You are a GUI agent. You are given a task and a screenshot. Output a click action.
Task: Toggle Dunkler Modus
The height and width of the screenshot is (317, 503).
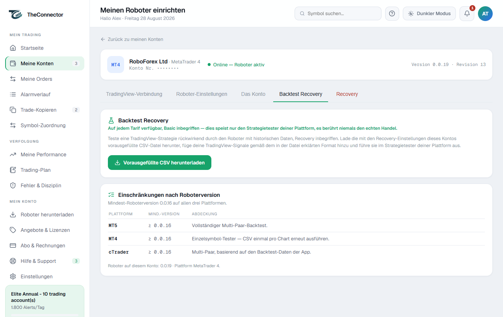[x=429, y=14]
